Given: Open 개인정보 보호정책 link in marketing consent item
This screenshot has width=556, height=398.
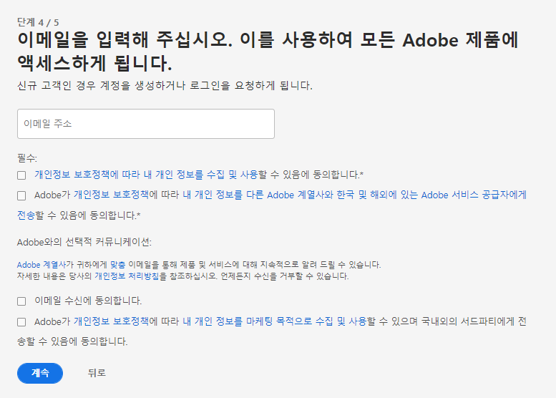Looking at the screenshot, I should coord(111,321).
